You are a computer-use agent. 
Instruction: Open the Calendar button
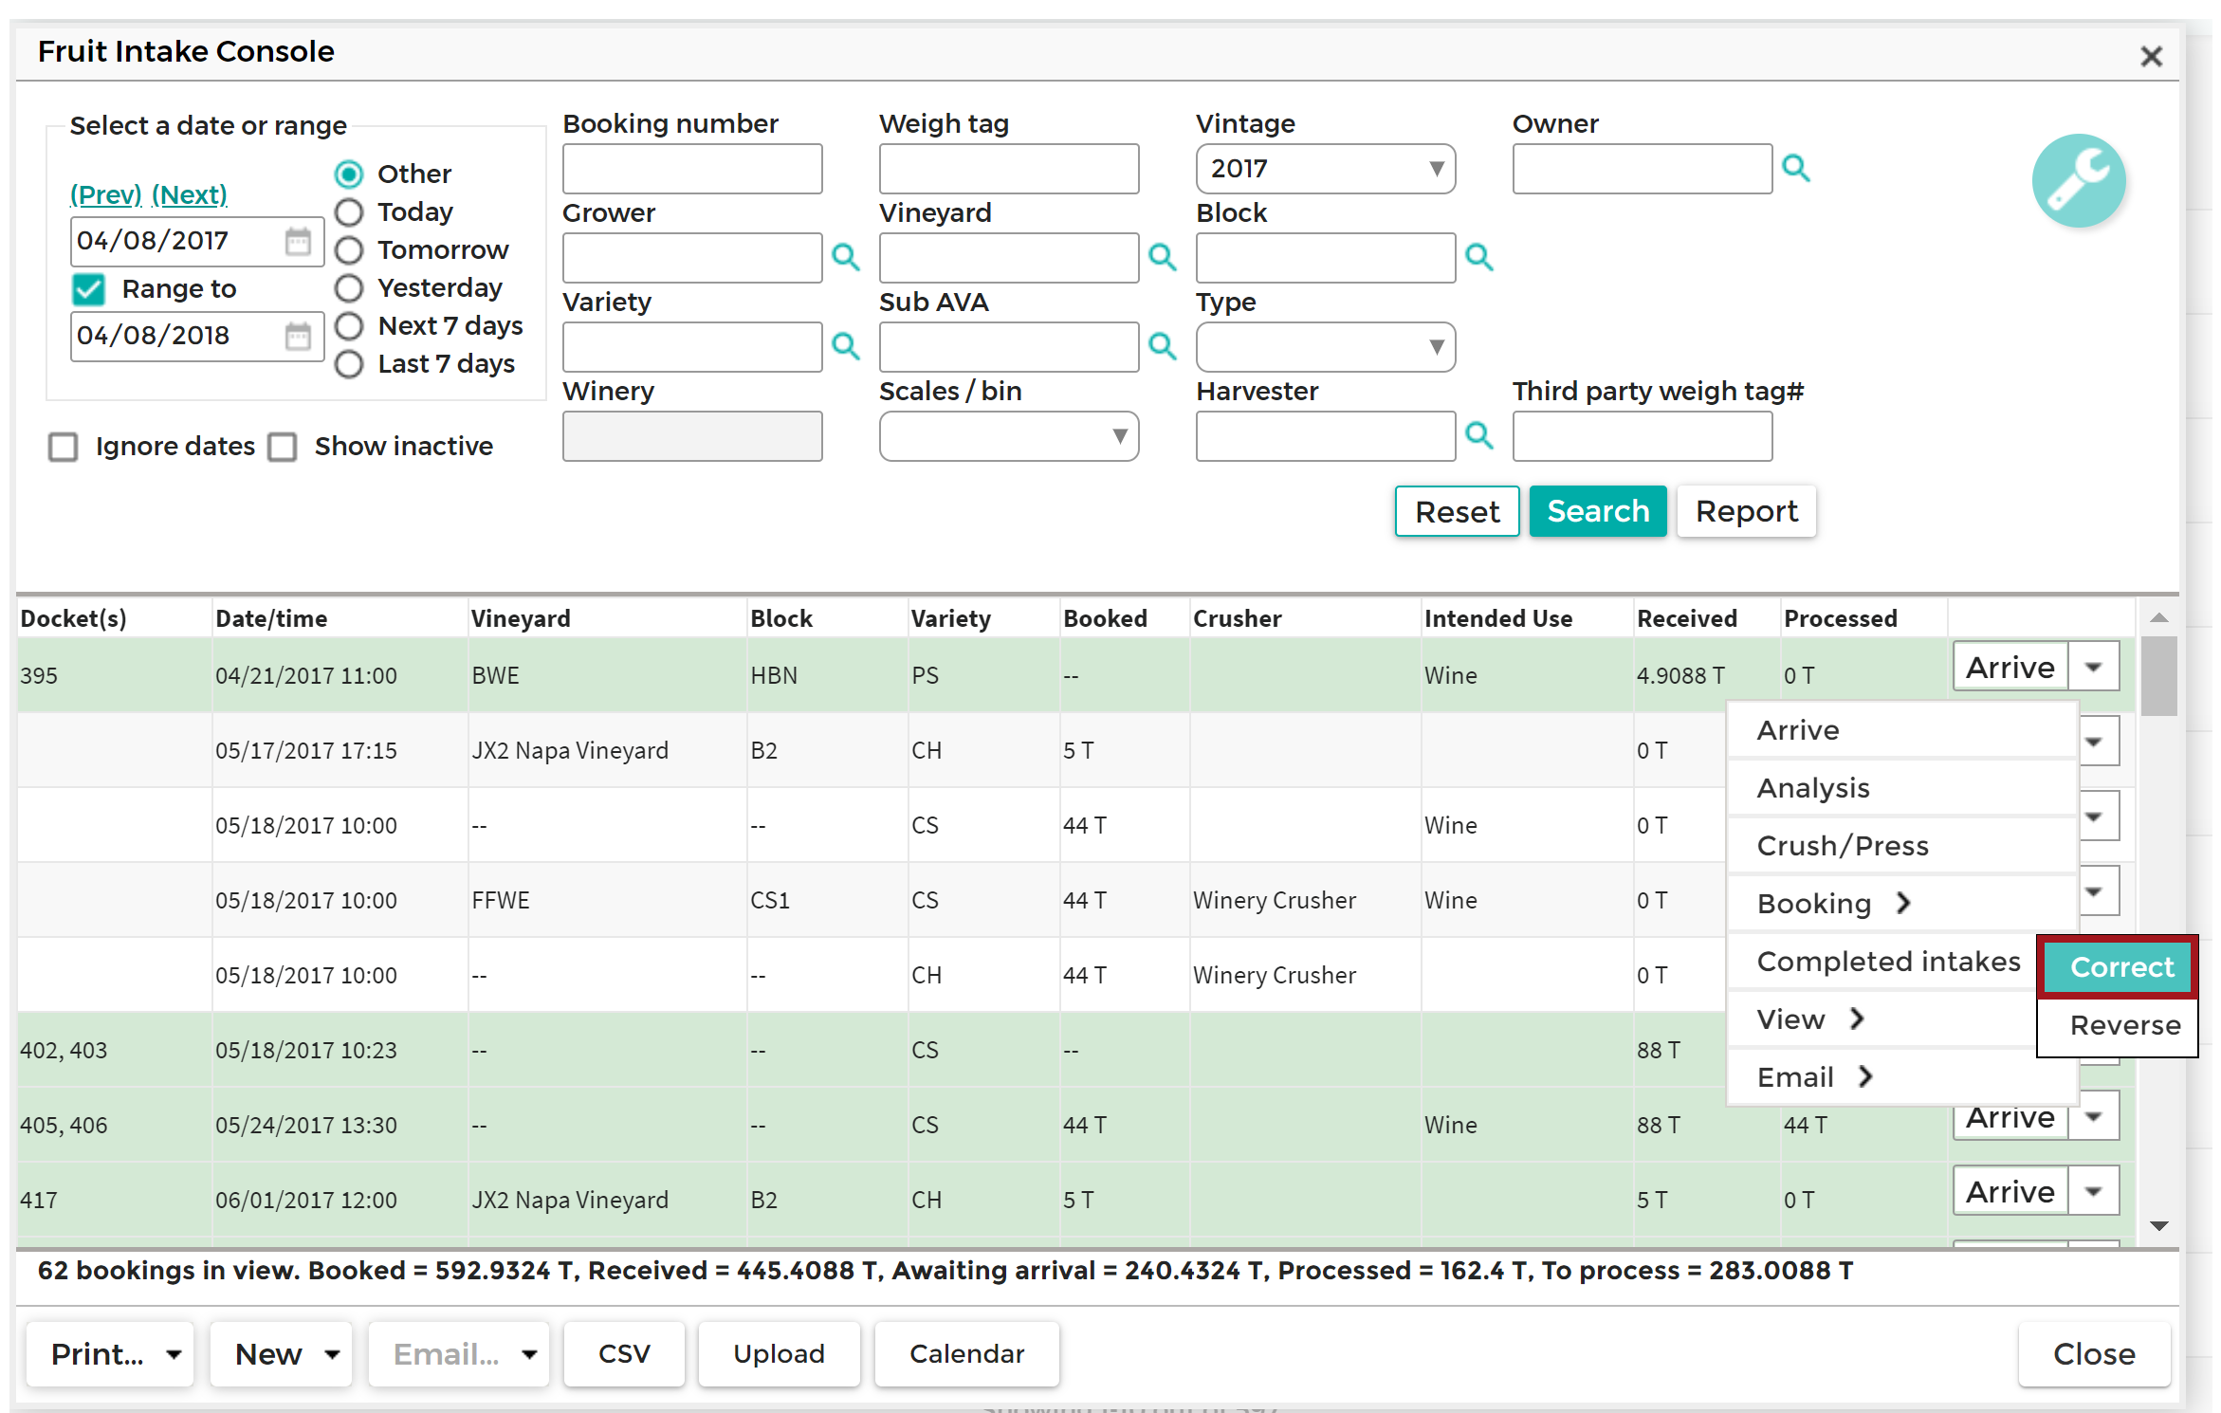tap(966, 1354)
